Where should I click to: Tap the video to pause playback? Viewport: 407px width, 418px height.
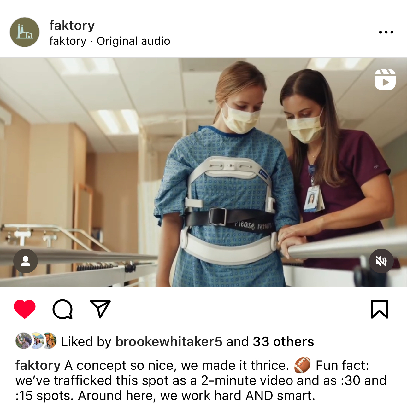pos(203,172)
